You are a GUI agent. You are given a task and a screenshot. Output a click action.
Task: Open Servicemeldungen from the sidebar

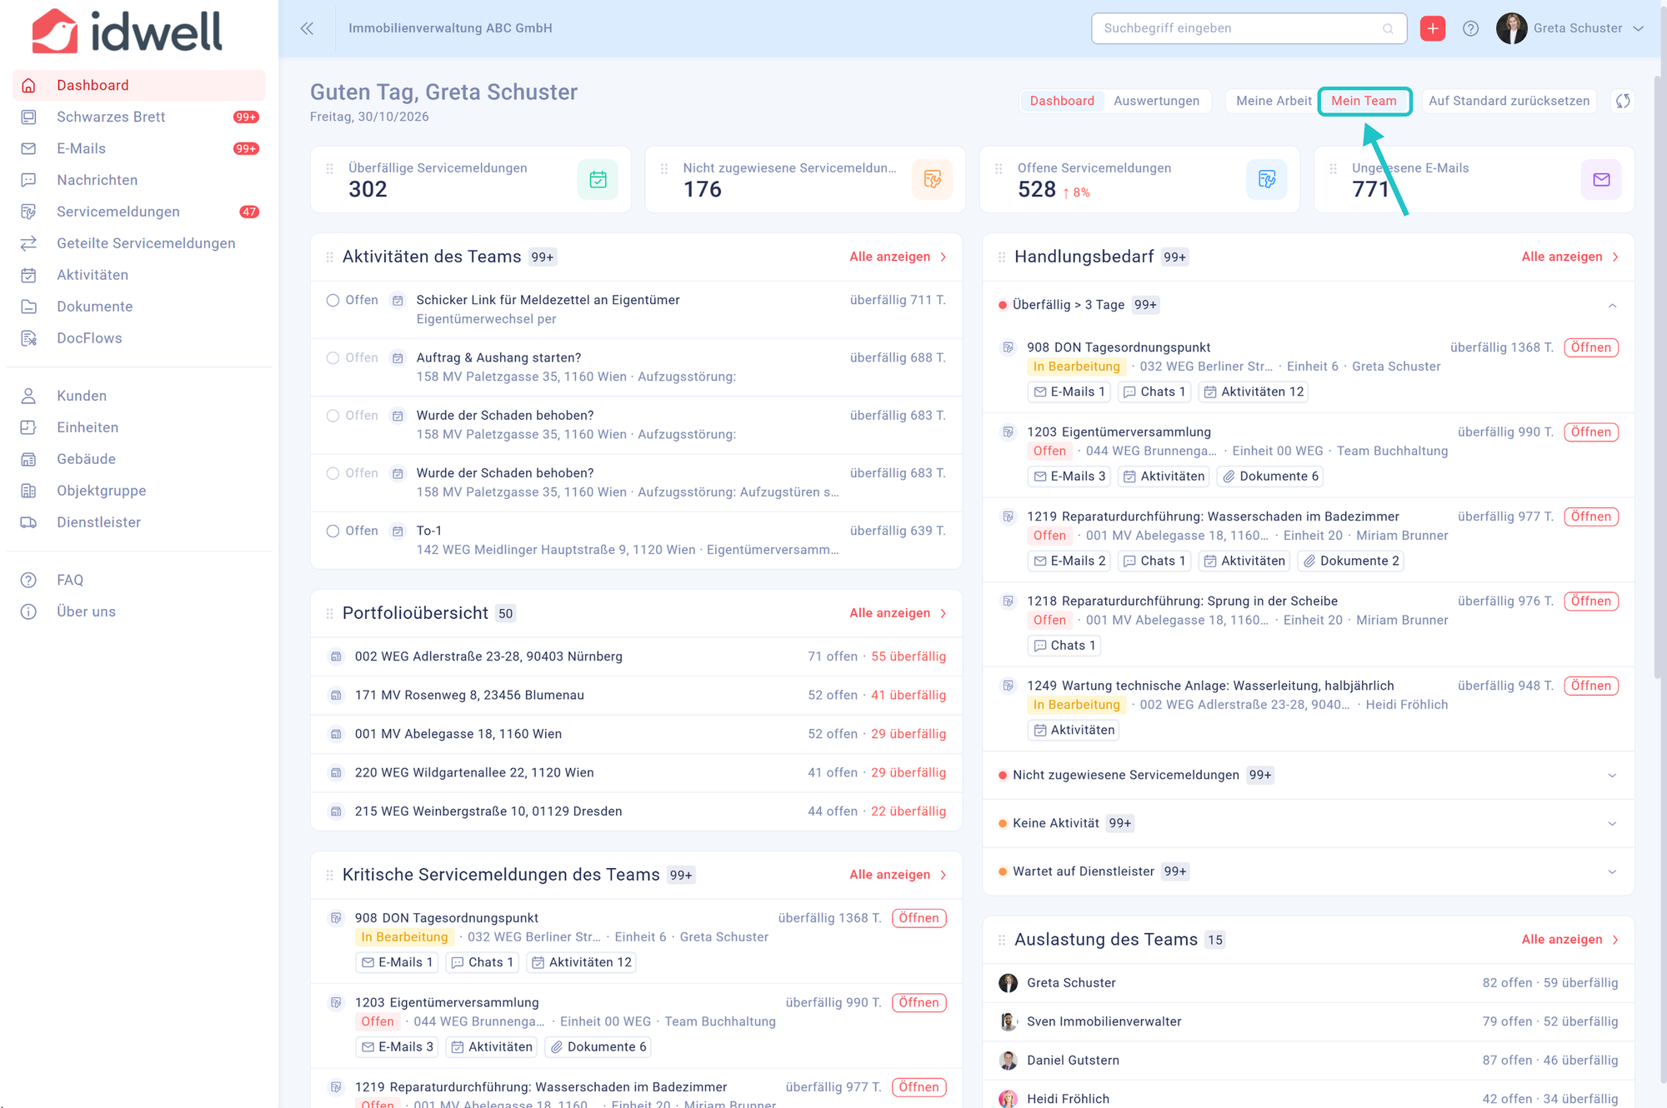click(139, 212)
